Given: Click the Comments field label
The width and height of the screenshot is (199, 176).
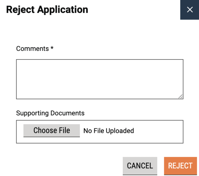Looking at the screenshot, I should (33, 49).
